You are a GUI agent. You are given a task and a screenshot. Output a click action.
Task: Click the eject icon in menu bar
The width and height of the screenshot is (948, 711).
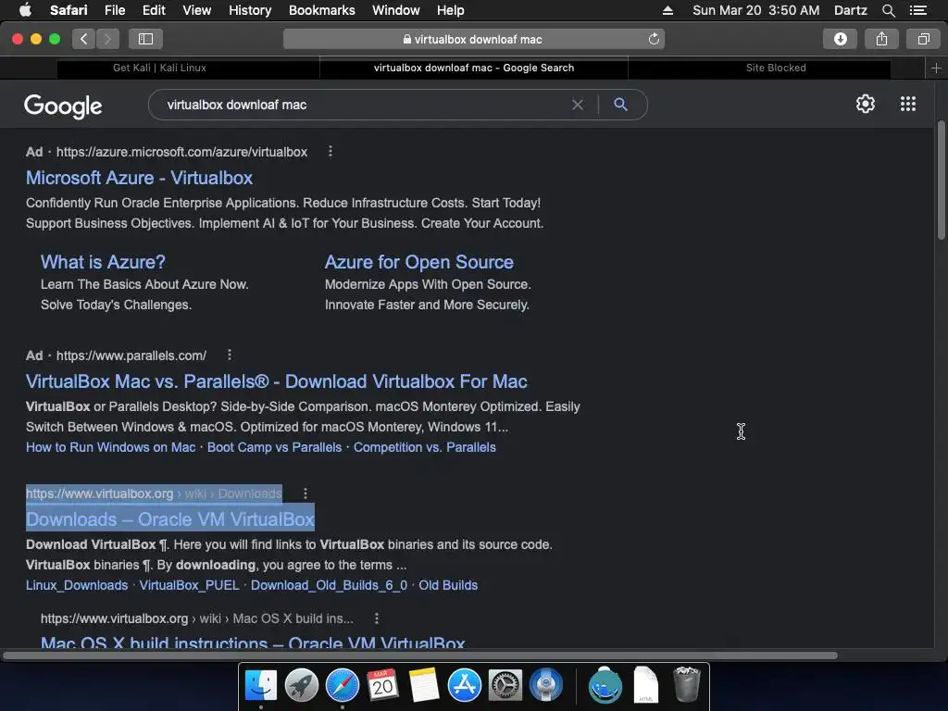pos(667,10)
